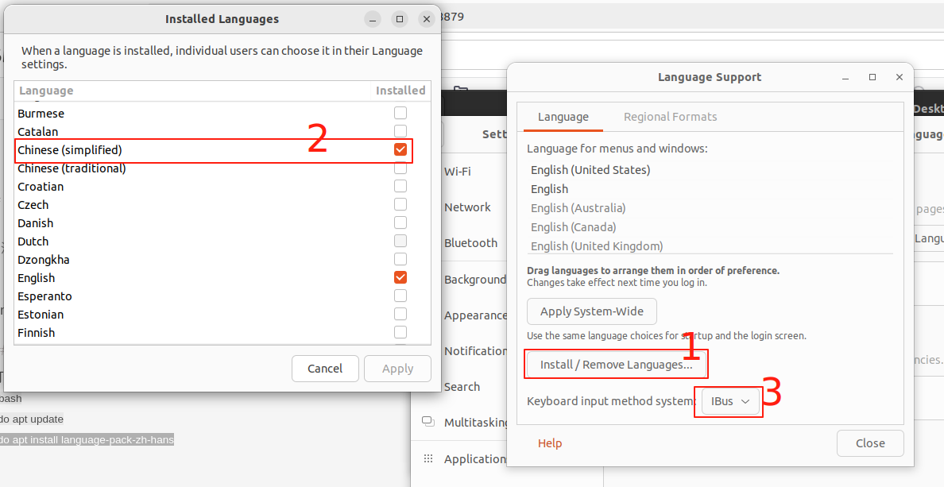
Task: Click the Multitasking sidebar icon in Settings
Action: click(428, 422)
